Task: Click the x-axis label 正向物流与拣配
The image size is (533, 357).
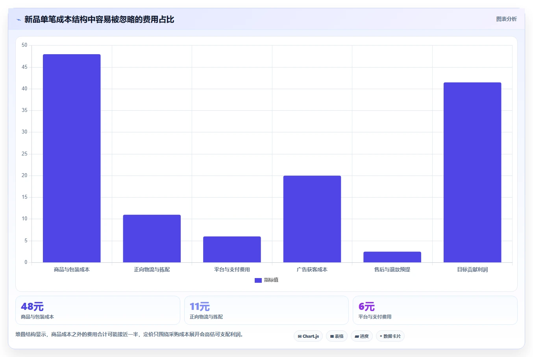Action: [152, 269]
